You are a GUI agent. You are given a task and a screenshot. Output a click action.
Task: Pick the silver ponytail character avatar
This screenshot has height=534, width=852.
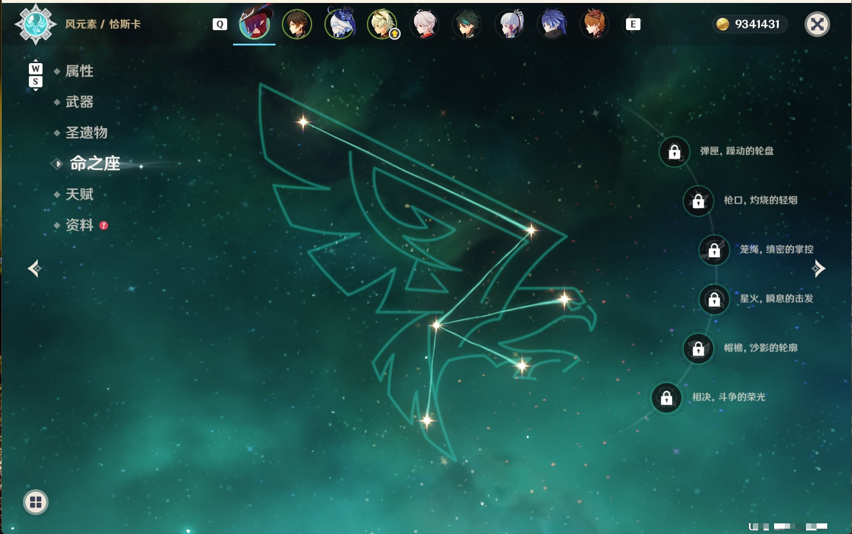click(510, 24)
